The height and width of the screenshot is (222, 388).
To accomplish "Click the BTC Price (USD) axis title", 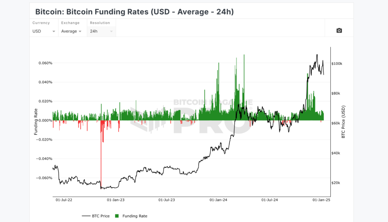I will (343, 122).
